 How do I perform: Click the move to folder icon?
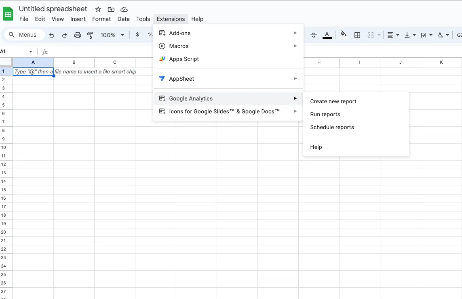(x=111, y=9)
